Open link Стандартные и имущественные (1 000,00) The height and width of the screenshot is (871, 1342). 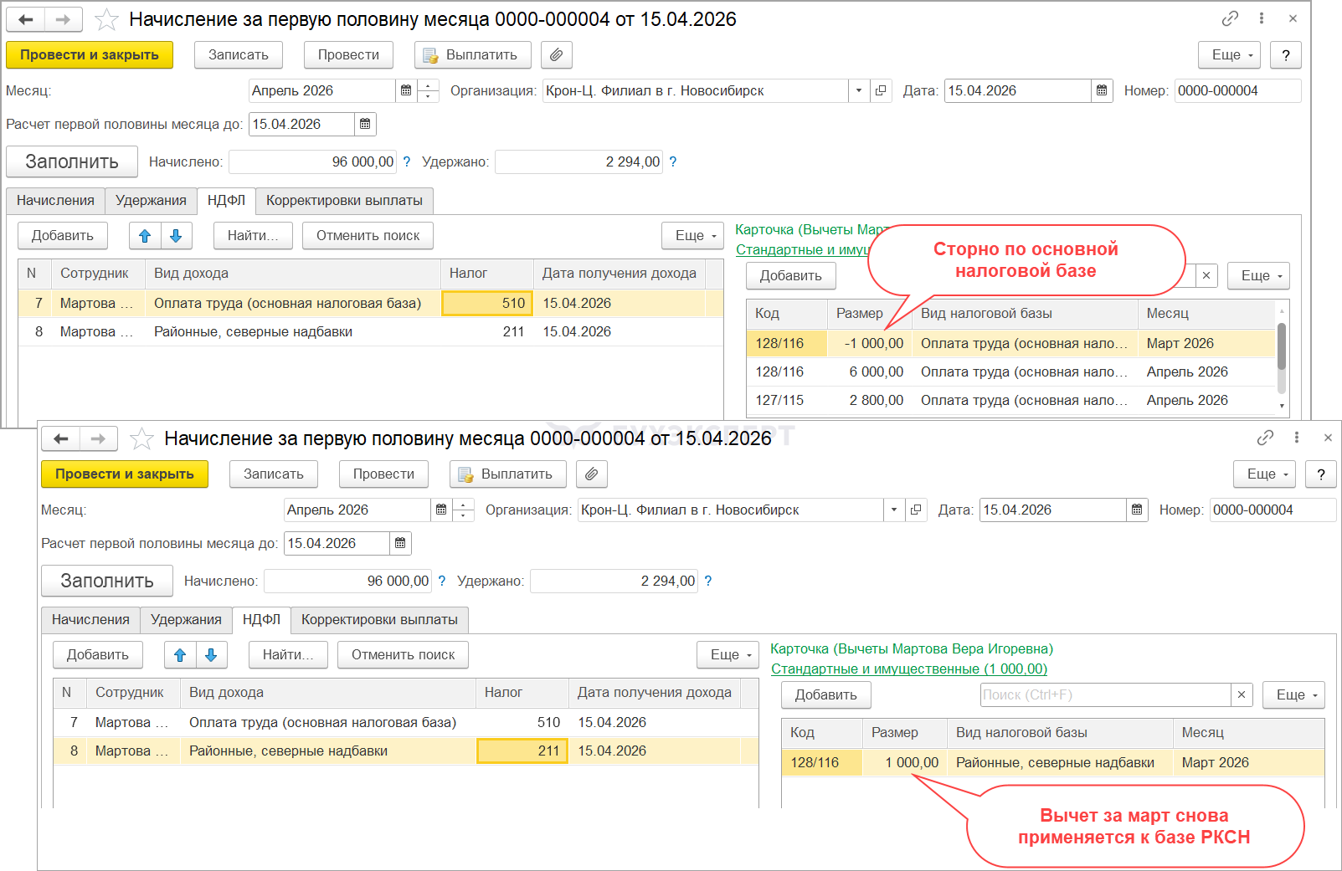(908, 669)
